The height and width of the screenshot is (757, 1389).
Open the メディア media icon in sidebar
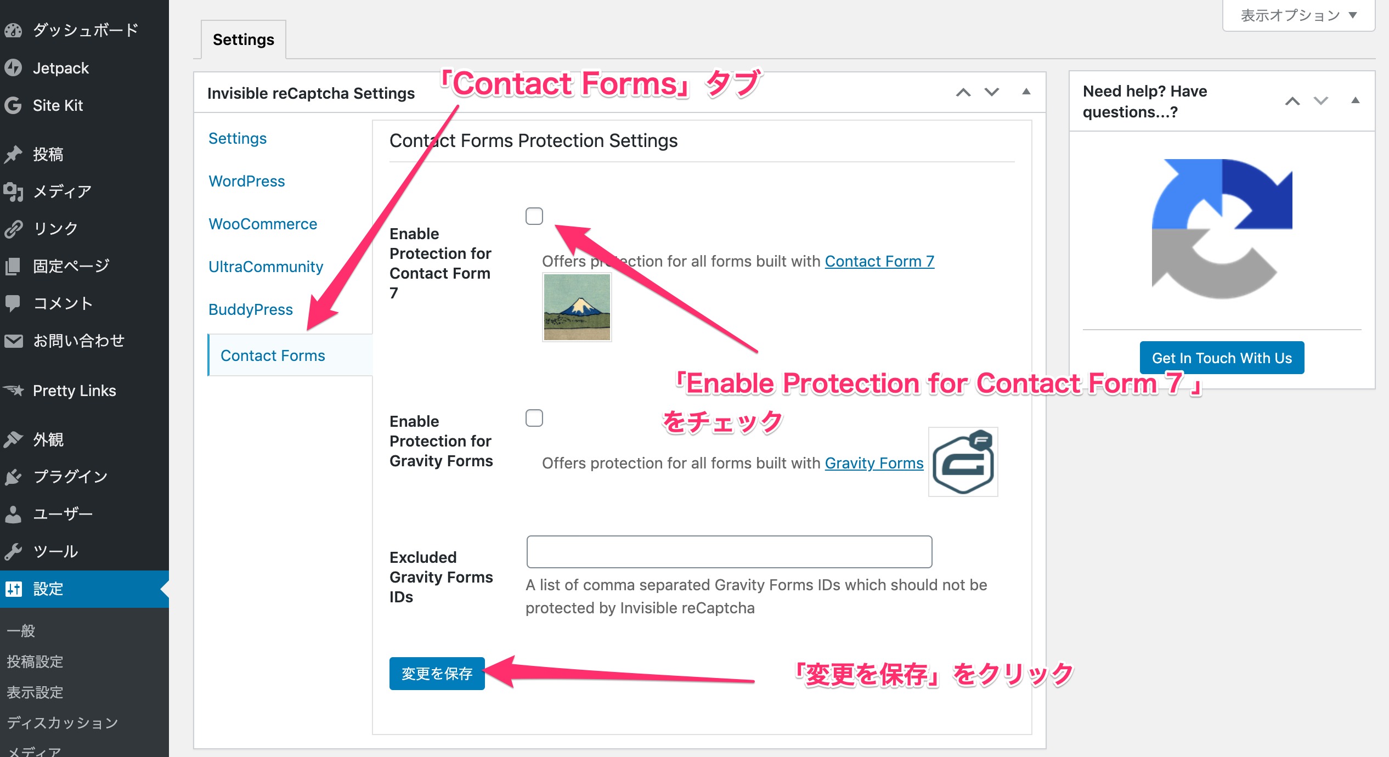pyautogui.click(x=13, y=191)
